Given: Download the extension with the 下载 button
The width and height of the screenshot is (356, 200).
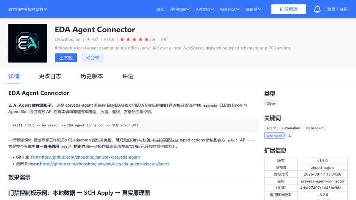Looking at the screenshot, I should pos(66,58).
